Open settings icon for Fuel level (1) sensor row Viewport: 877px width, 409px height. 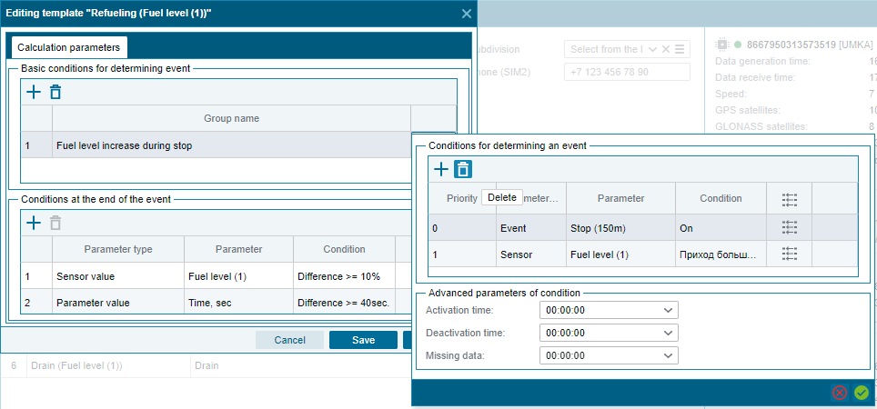click(789, 254)
